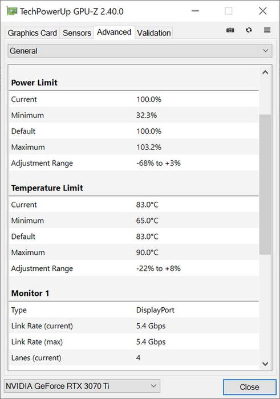Image resolution: width=280 pixels, height=399 pixels.
Task: Click the vertical scrollbar thumb
Action: pyautogui.click(x=265, y=185)
